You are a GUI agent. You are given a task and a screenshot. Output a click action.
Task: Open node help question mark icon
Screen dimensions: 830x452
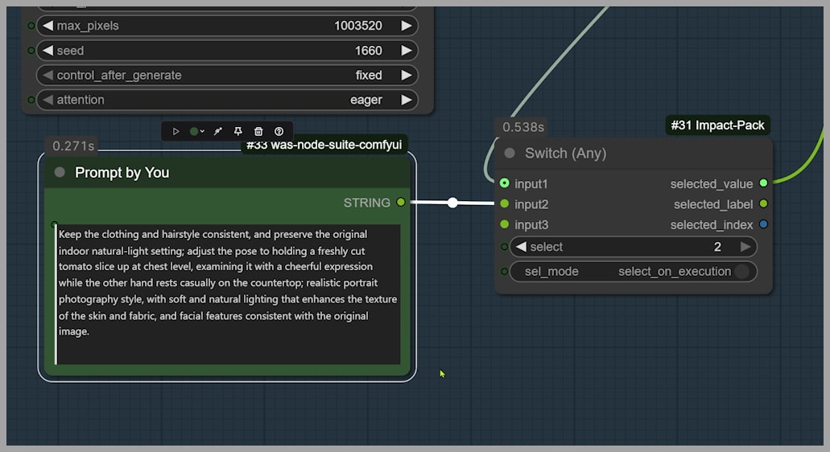pos(279,131)
